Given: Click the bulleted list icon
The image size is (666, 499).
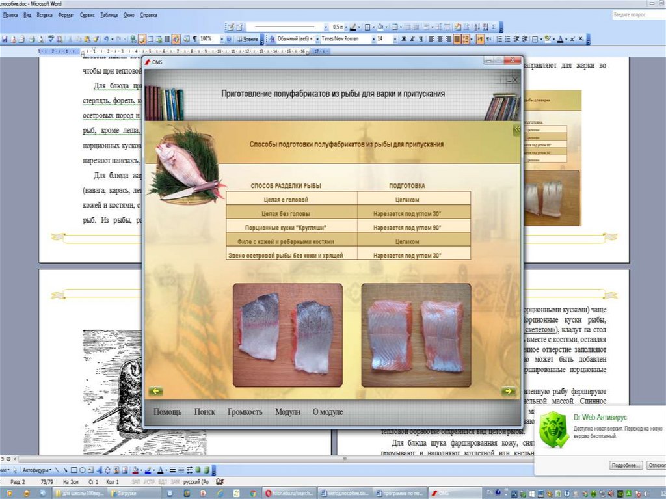Looking at the screenshot, I should click(x=508, y=39).
